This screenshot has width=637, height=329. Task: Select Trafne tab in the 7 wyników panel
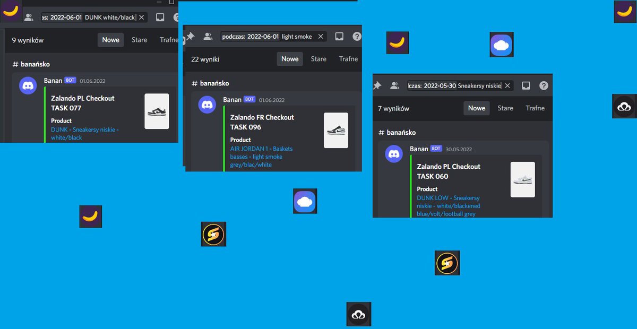[535, 108]
